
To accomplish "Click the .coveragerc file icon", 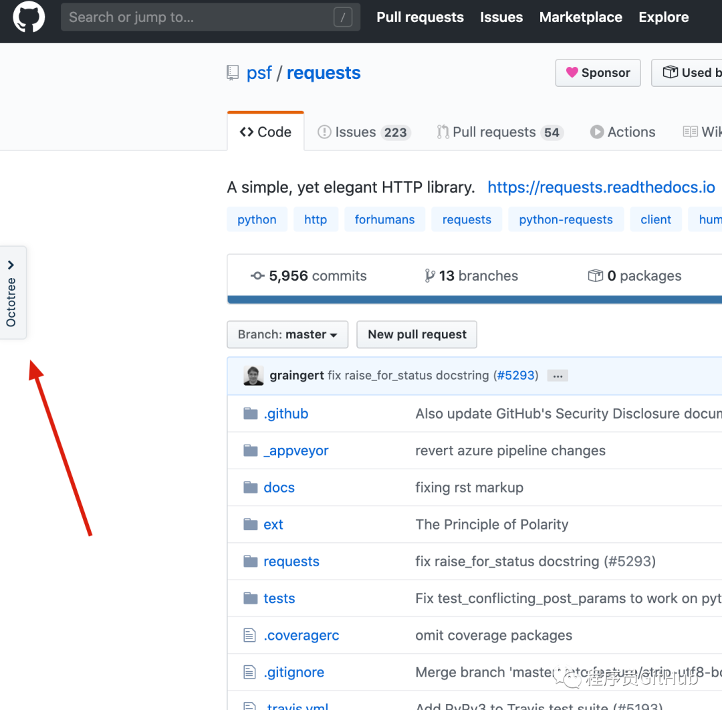I will [x=249, y=635].
